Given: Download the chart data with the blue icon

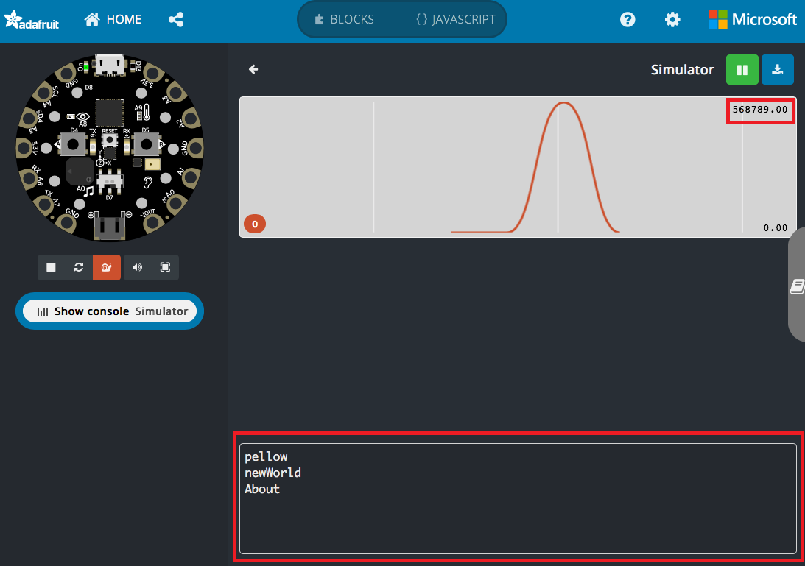Looking at the screenshot, I should 778,69.
